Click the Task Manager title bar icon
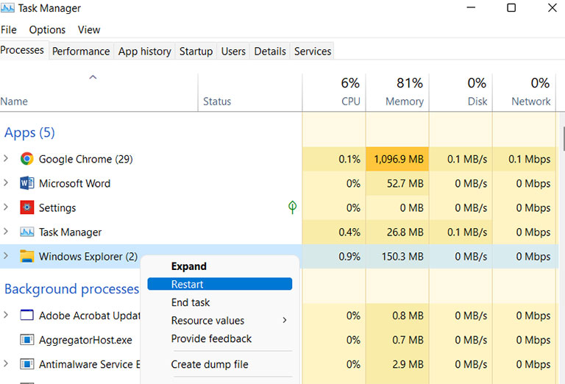Viewport: 565px width, 384px height. click(x=7, y=8)
